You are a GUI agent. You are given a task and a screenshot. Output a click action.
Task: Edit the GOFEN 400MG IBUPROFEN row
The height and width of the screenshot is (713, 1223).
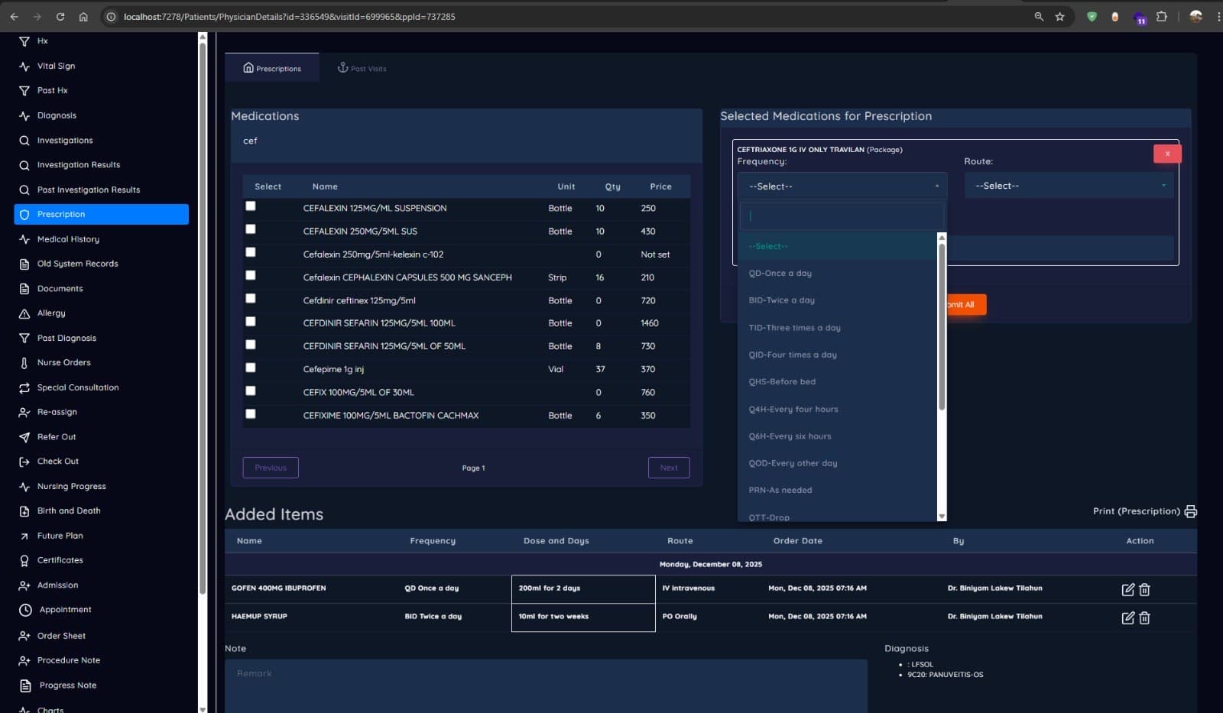pos(1127,589)
